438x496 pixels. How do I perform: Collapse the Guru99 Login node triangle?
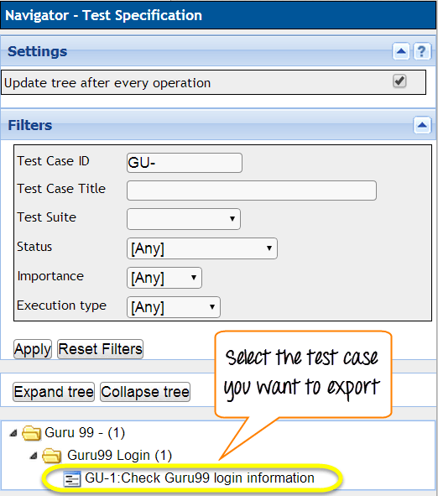34,456
